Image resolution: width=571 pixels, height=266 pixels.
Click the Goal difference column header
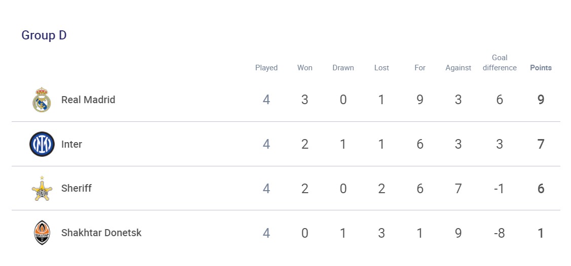[500, 63]
